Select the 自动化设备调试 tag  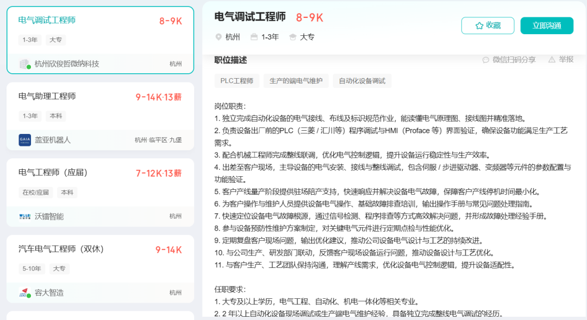click(x=362, y=81)
